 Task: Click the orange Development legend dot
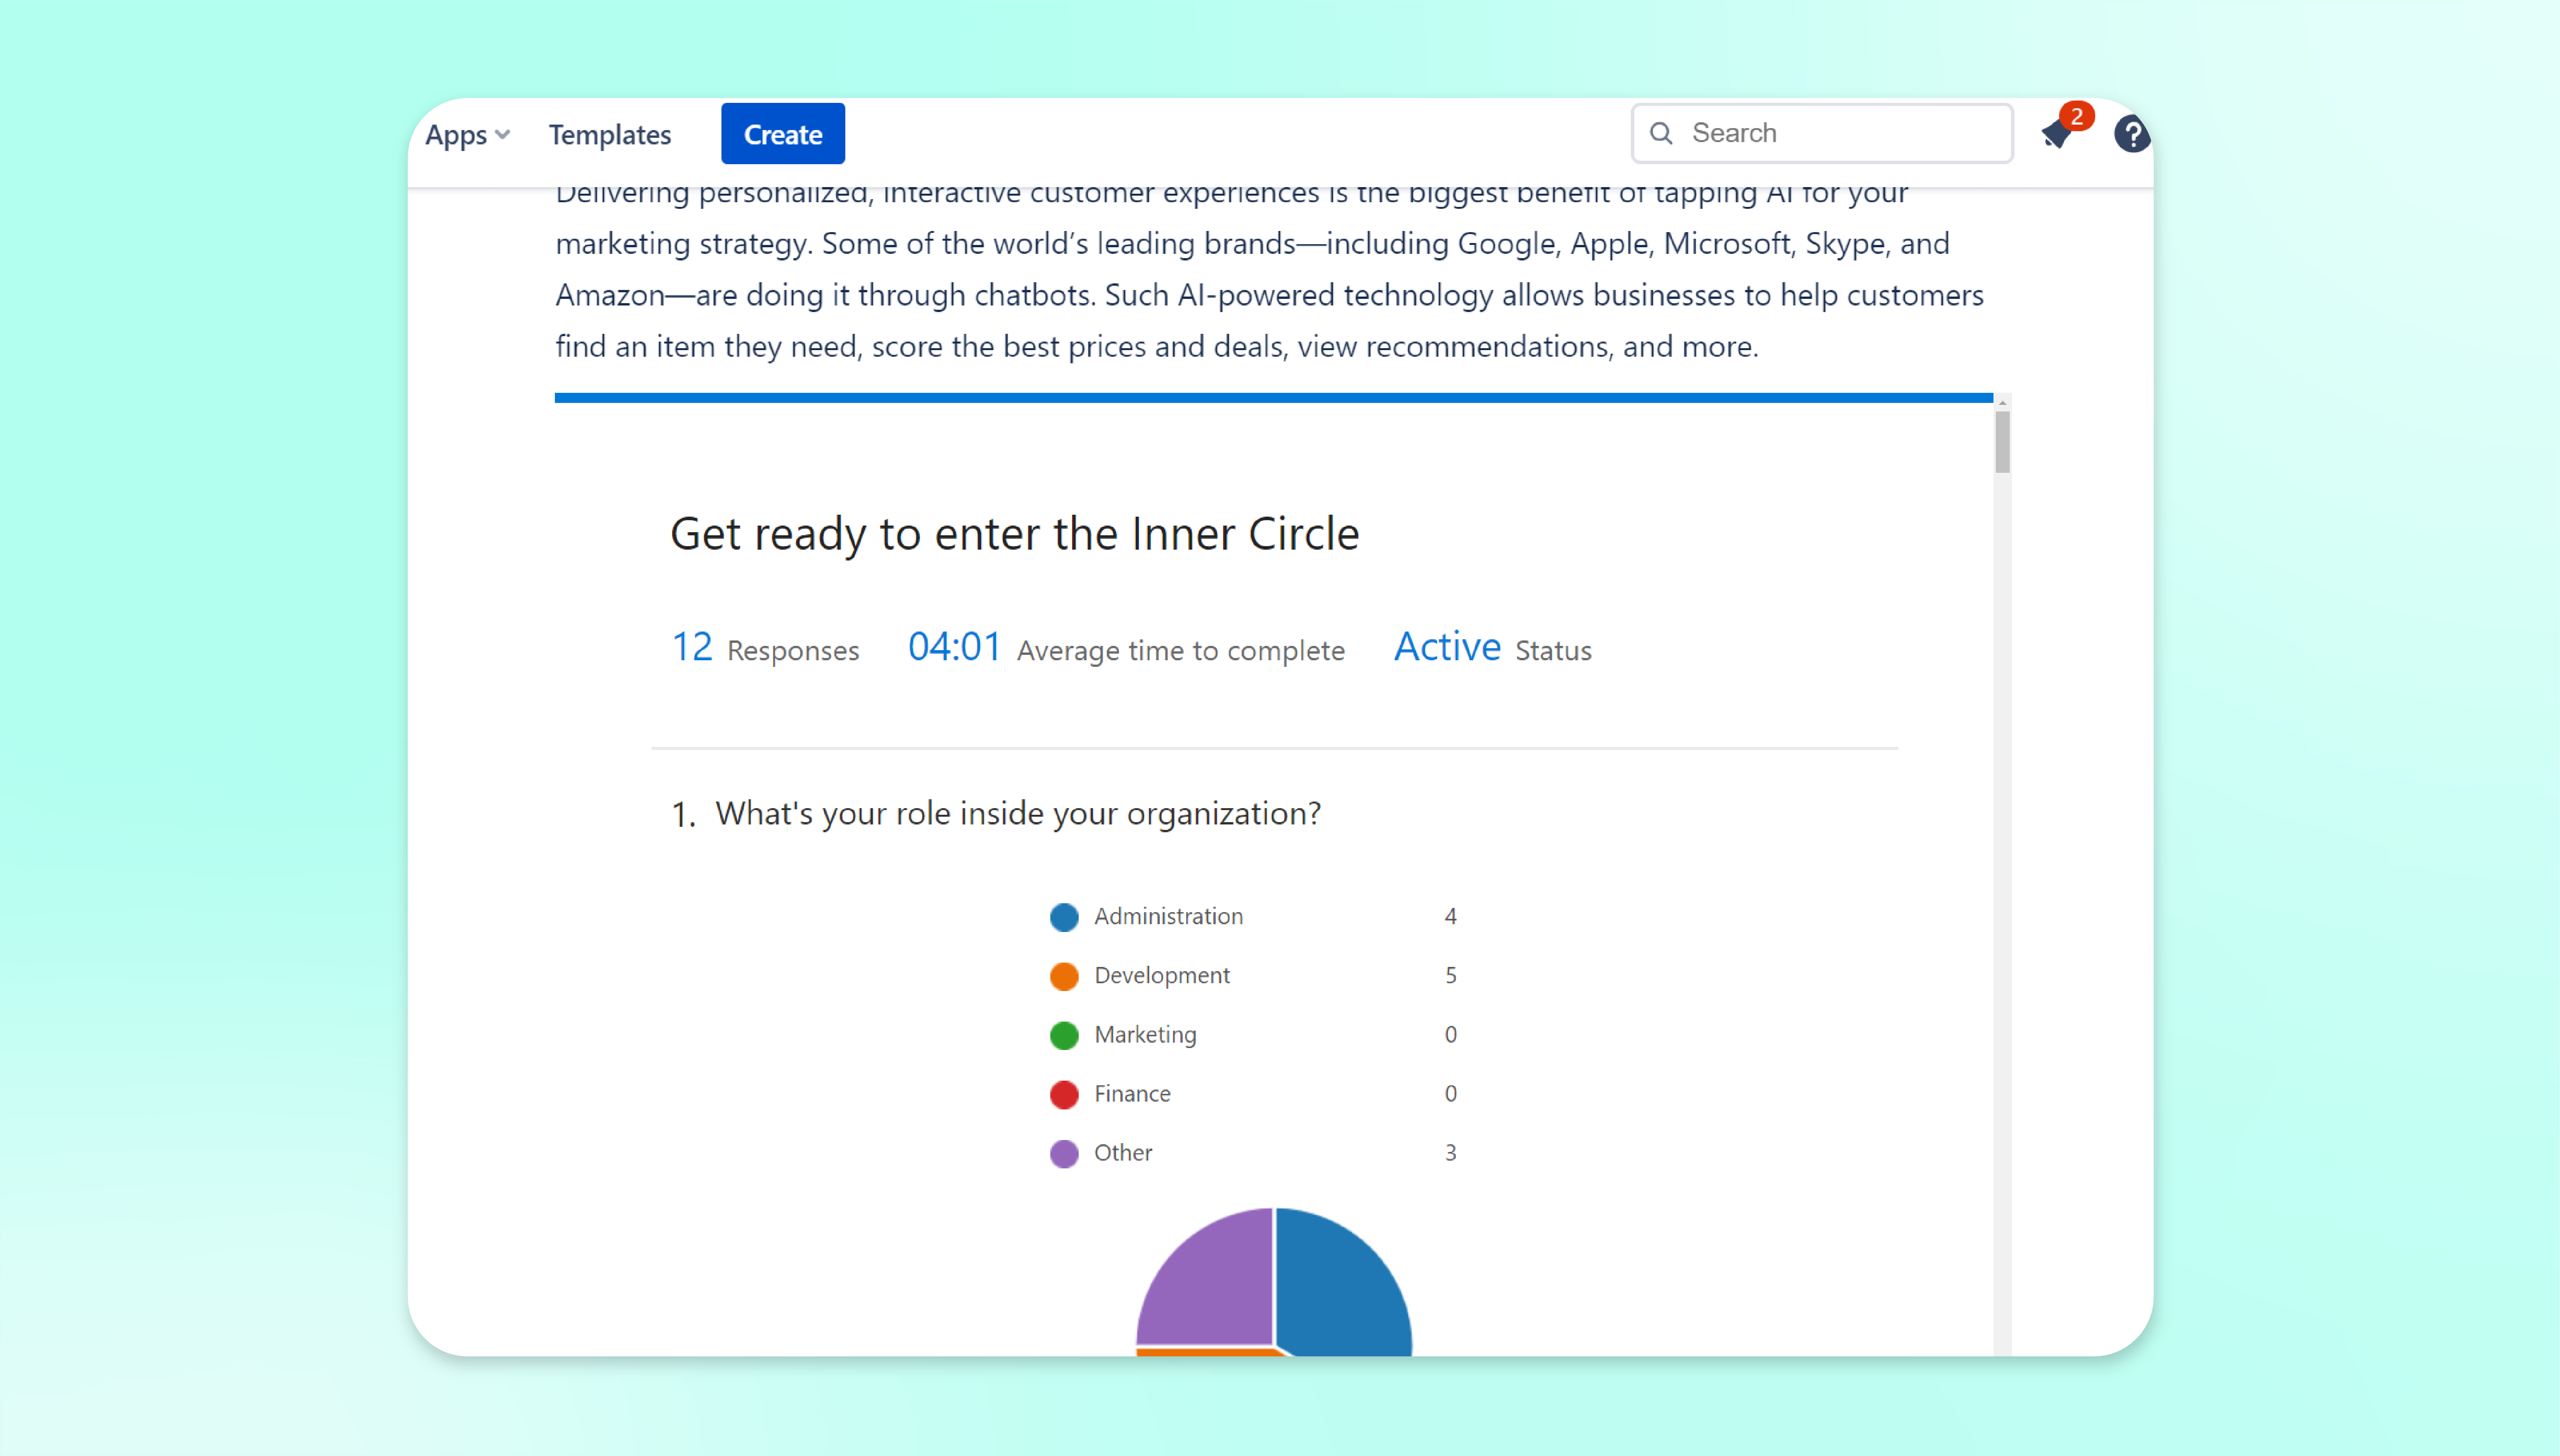point(1064,976)
